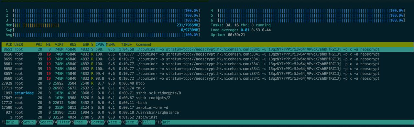Click the NI column header

pyautogui.click(x=48, y=44)
